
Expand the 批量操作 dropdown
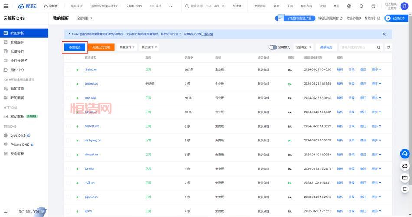click(127, 47)
